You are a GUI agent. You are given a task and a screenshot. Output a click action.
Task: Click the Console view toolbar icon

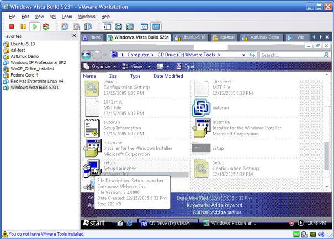(156, 26)
